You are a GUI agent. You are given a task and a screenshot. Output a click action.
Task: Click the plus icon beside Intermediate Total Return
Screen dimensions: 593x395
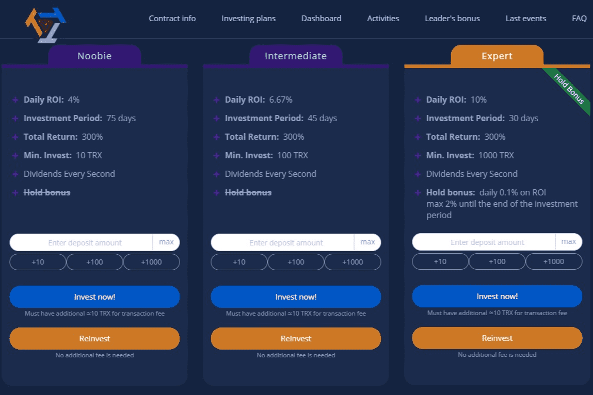click(x=216, y=137)
